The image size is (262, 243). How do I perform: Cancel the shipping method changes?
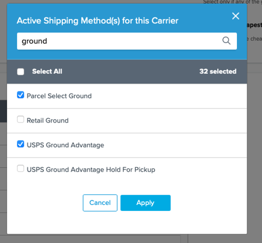[100, 203]
